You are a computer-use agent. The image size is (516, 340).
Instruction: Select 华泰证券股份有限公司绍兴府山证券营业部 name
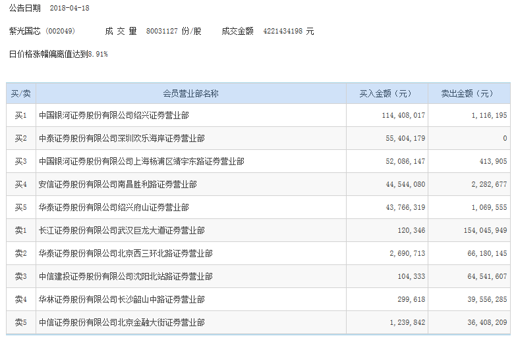(114, 207)
